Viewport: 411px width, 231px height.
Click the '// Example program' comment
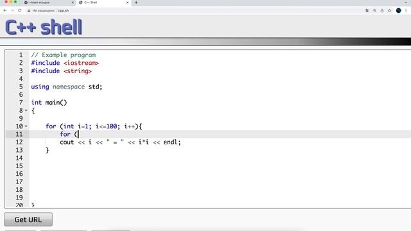pyautogui.click(x=64, y=55)
